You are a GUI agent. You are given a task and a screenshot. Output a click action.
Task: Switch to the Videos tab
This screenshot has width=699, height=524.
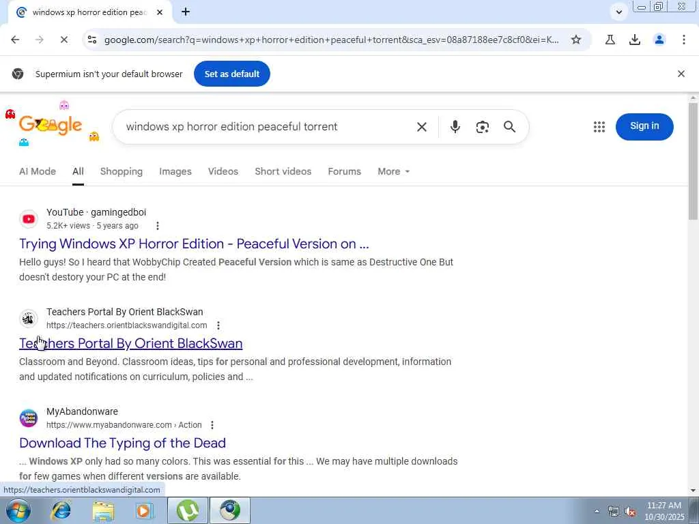(x=223, y=171)
